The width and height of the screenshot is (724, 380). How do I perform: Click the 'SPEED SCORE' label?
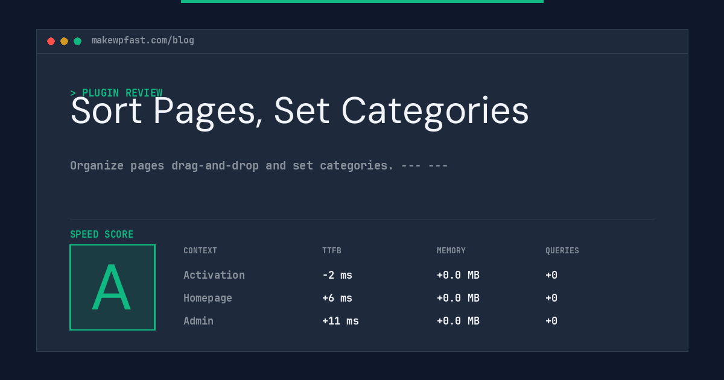point(102,235)
